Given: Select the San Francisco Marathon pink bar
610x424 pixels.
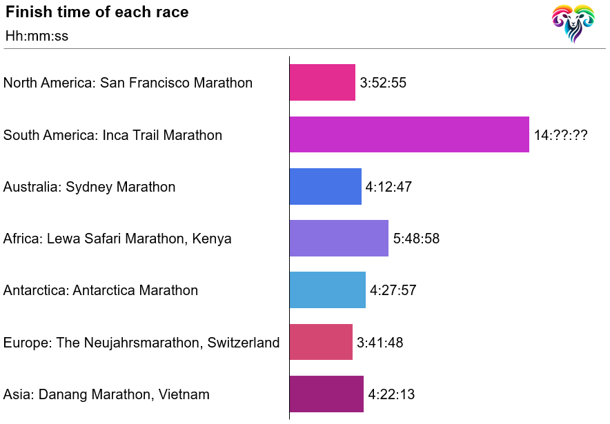Looking at the screenshot, I should click(x=322, y=83).
